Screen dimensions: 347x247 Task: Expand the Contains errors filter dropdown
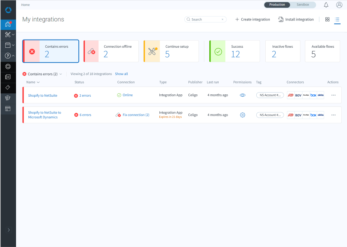point(61,74)
